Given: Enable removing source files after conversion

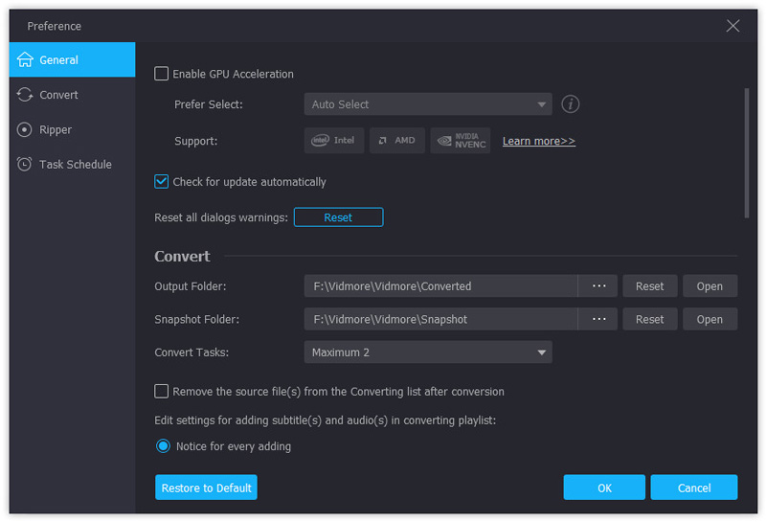Looking at the screenshot, I should pos(162,392).
